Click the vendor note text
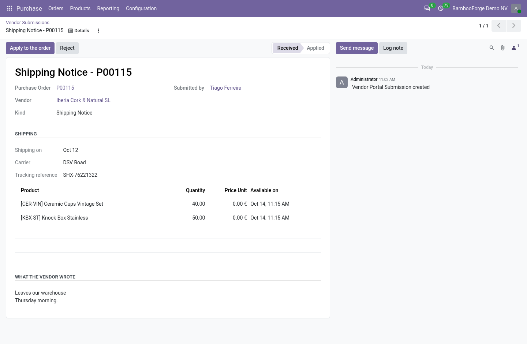 [x=41, y=297]
